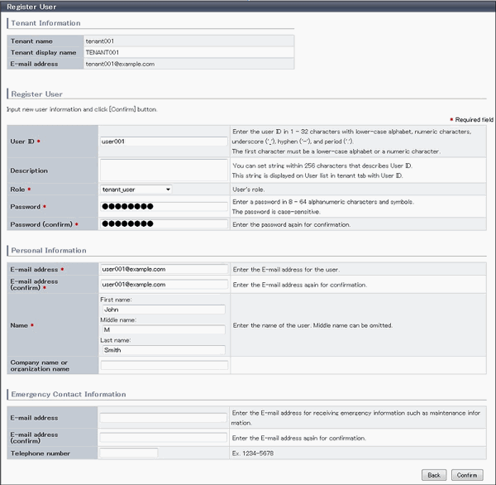Click the Emergency Contact E-mail address (confirm) field
This screenshot has width=496, height=485.
163,438
